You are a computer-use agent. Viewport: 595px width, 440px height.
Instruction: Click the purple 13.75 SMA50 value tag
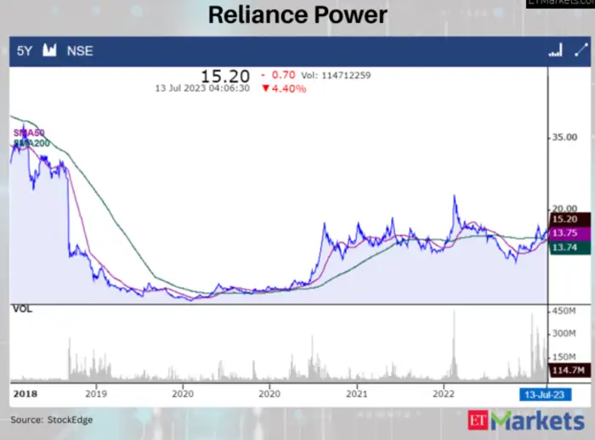pyautogui.click(x=565, y=233)
